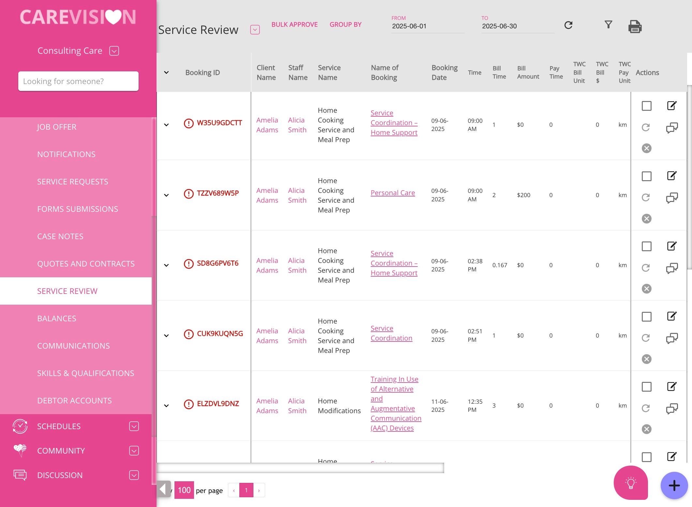Select checkbox for booking ELZDVL9DNZ
Image resolution: width=692 pixels, height=507 pixels.
[x=646, y=387]
